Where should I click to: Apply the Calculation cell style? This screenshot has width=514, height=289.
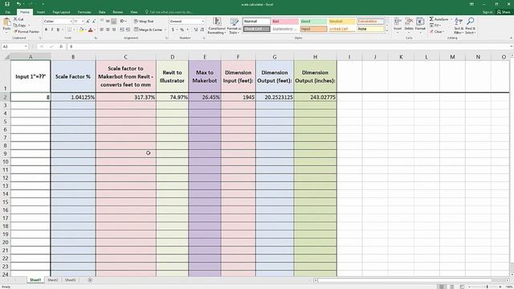[x=370, y=22]
